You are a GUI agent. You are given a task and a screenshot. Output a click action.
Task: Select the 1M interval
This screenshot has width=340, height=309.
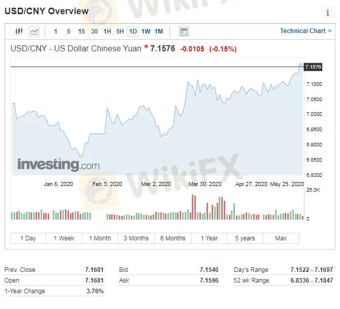[159, 32]
